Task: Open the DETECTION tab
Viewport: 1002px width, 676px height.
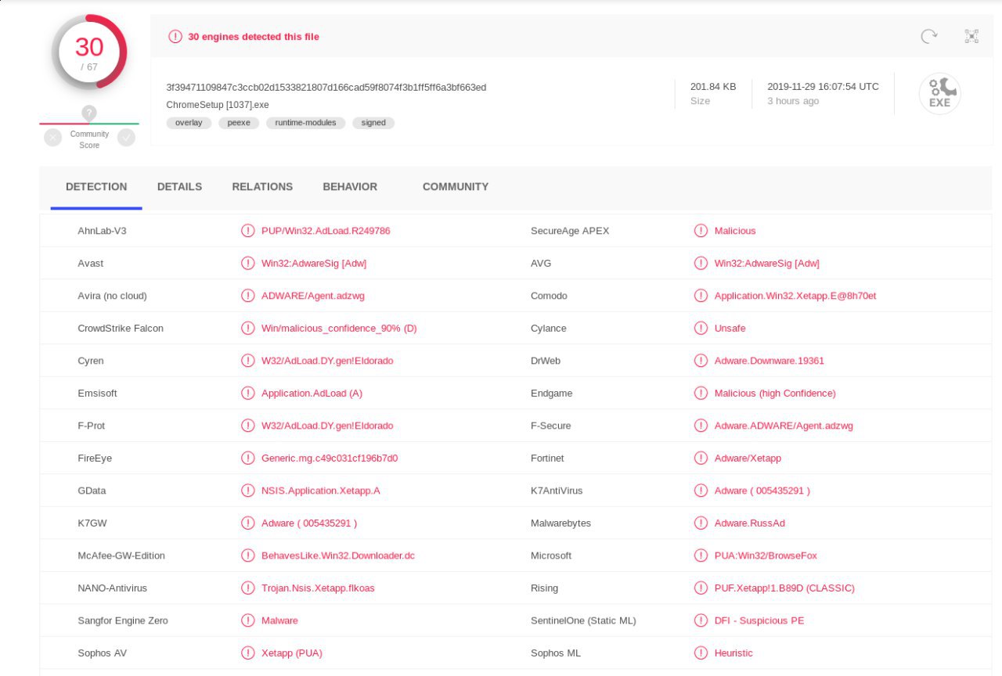Action: [x=96, y=187]
